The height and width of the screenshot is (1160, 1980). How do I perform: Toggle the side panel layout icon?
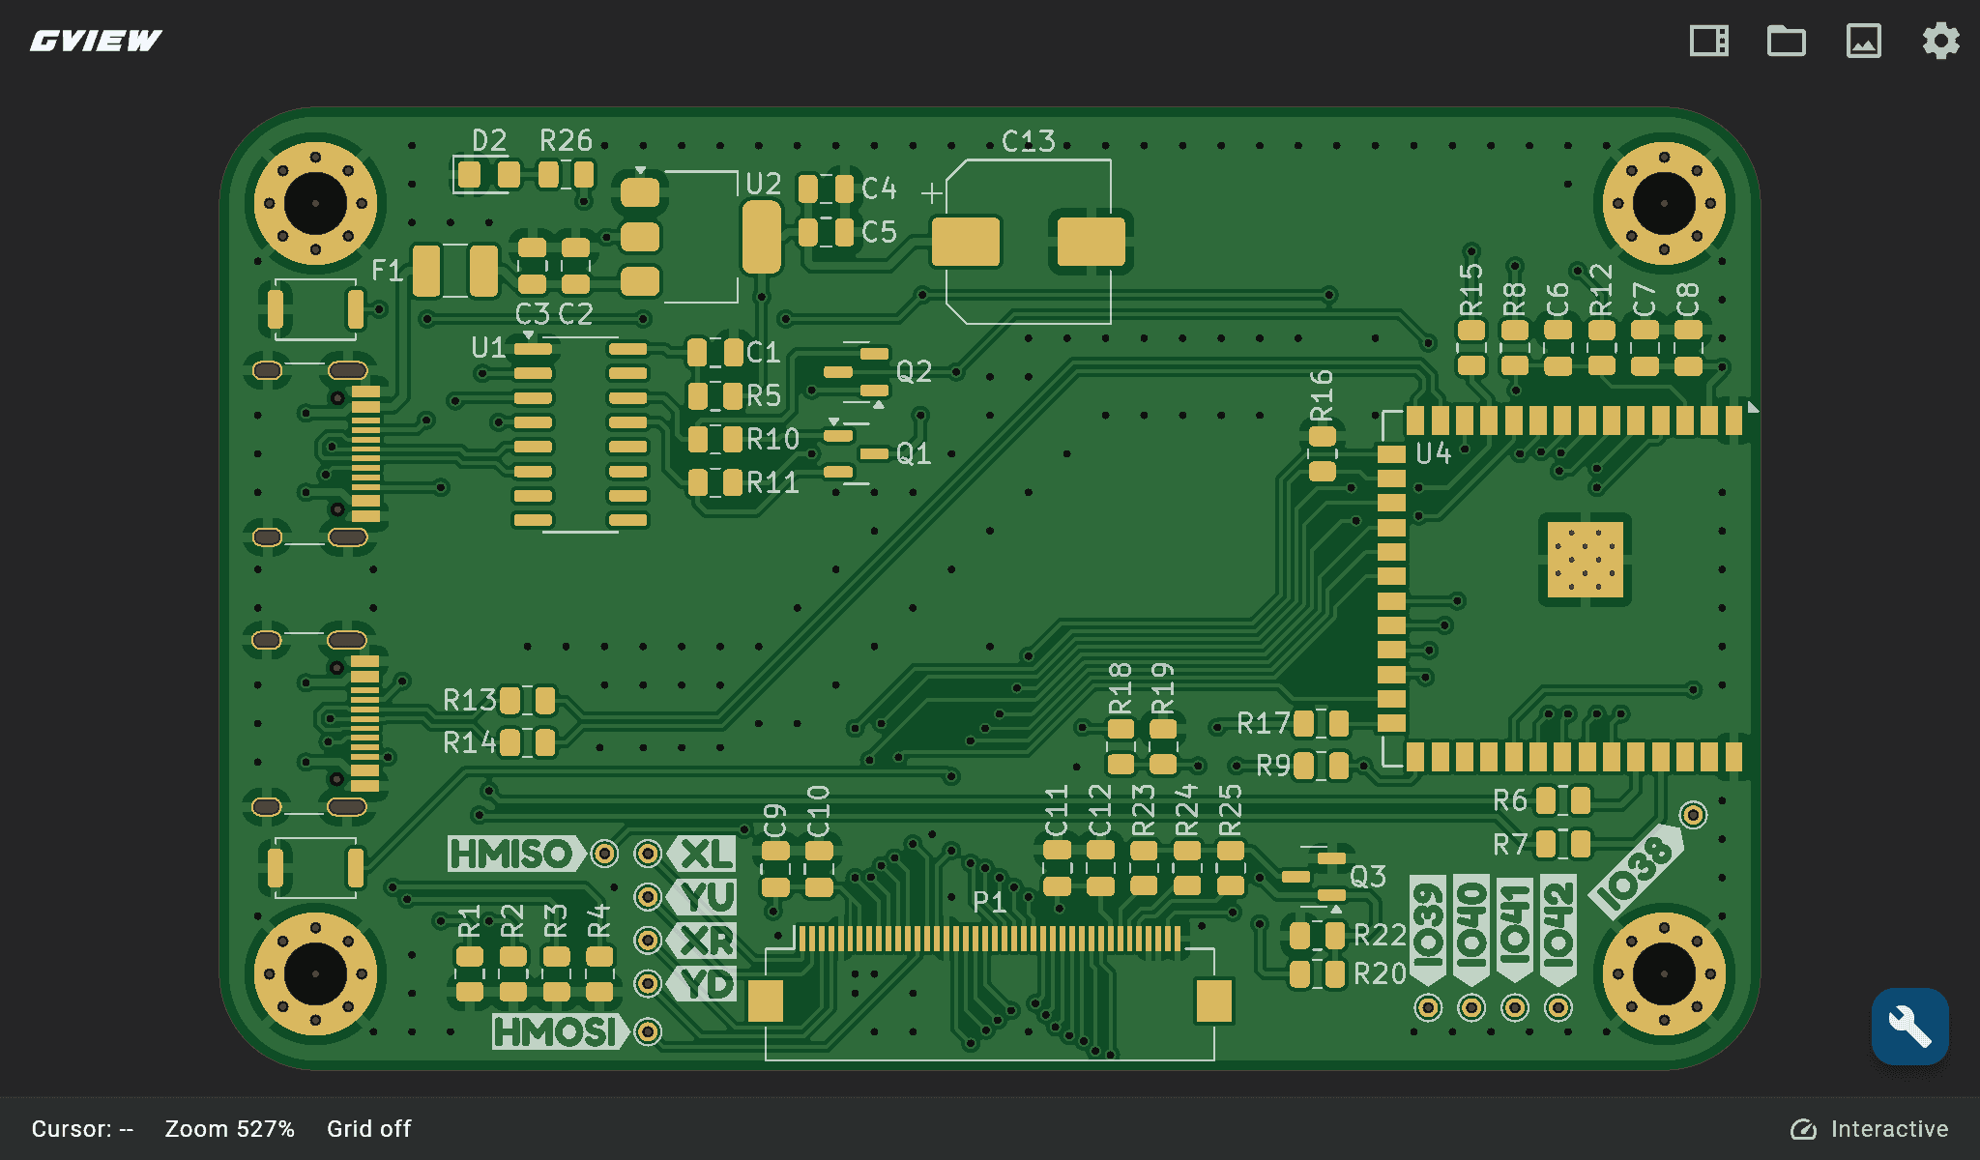(1708, 41)
